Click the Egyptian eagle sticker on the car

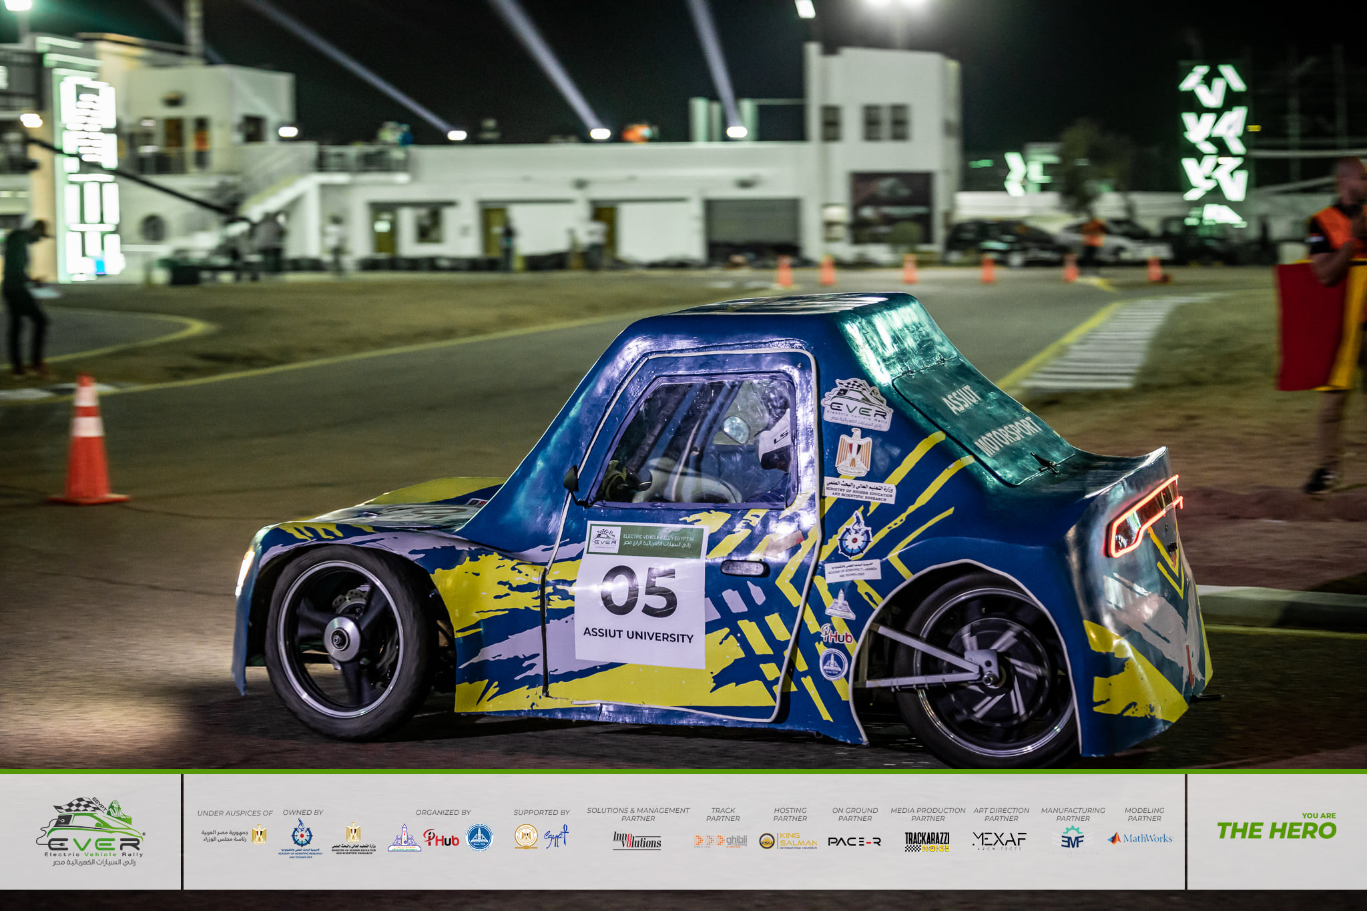pos(854,452)
